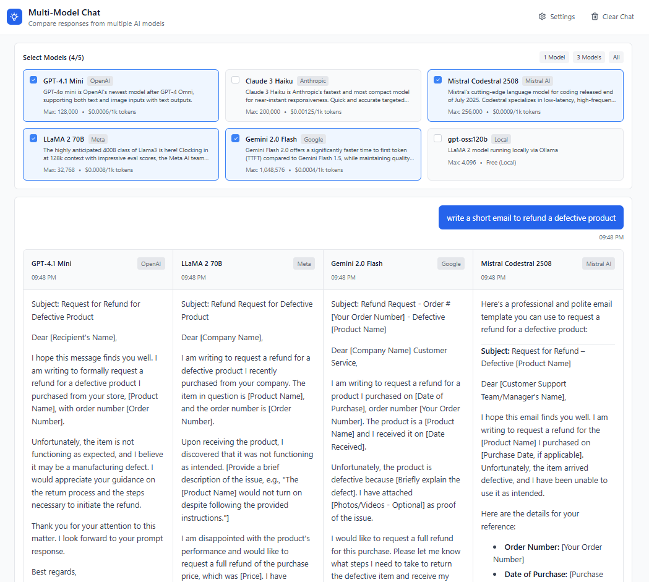
Task: Check the Claude 3 Haiku checkbox
Action: (x=236, y=80)
